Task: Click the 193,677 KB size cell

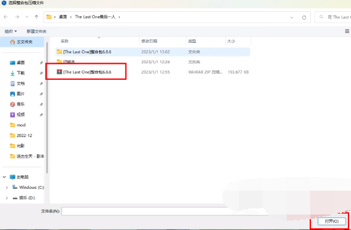Action: coord(238,72)
